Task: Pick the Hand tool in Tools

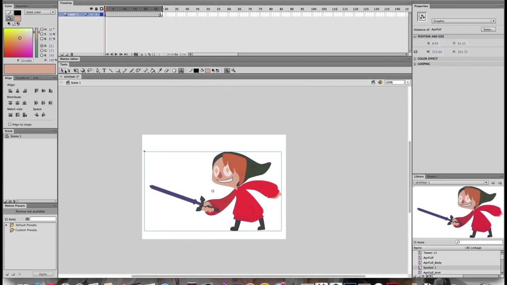Action: point(174,70)
